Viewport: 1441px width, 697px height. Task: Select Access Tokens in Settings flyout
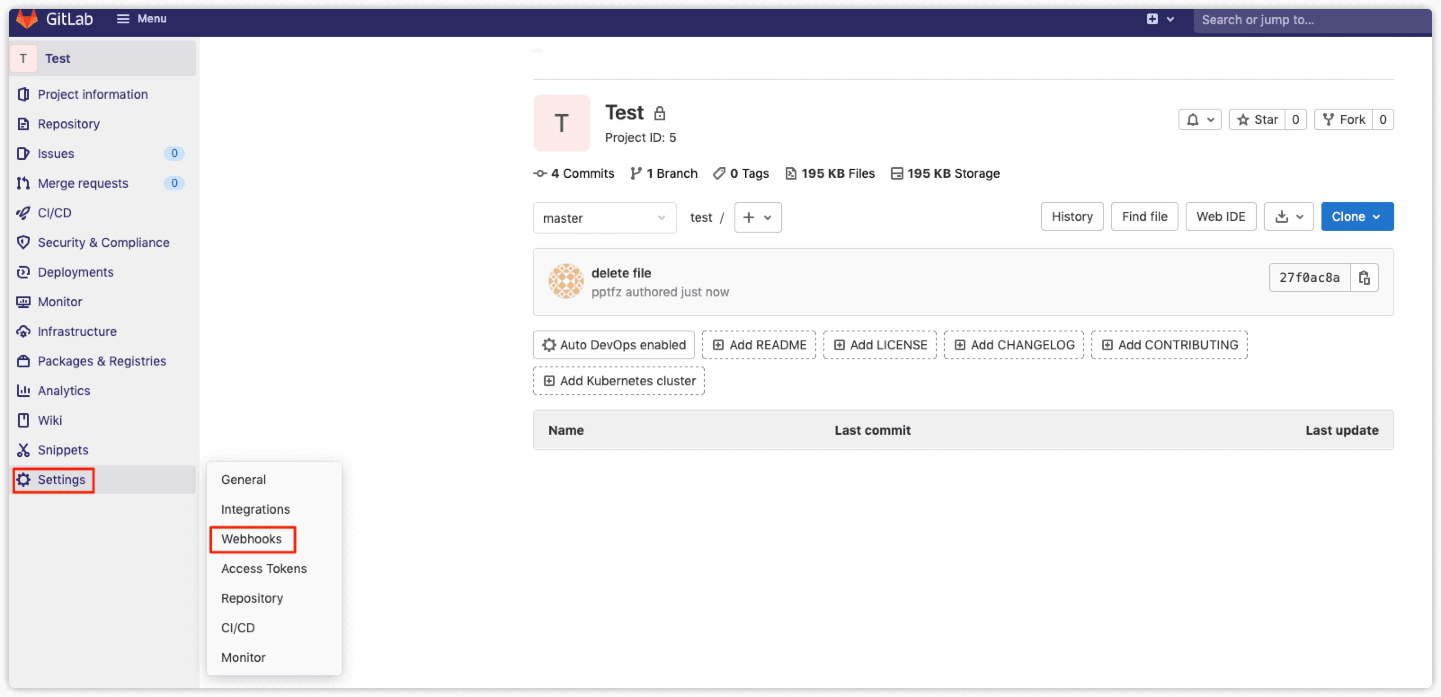coord(263,568)
